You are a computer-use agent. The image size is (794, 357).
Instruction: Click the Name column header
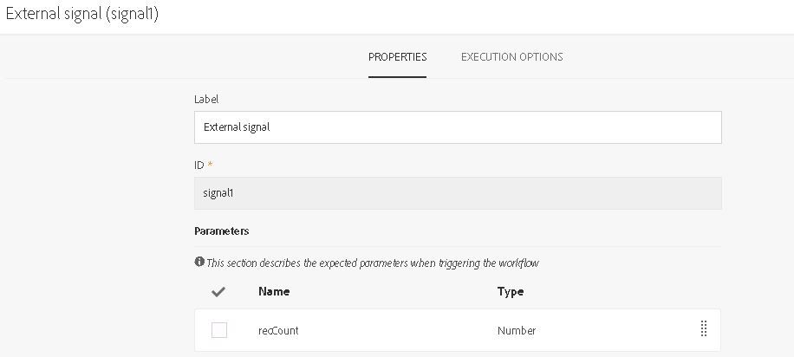tap(274, 292)
